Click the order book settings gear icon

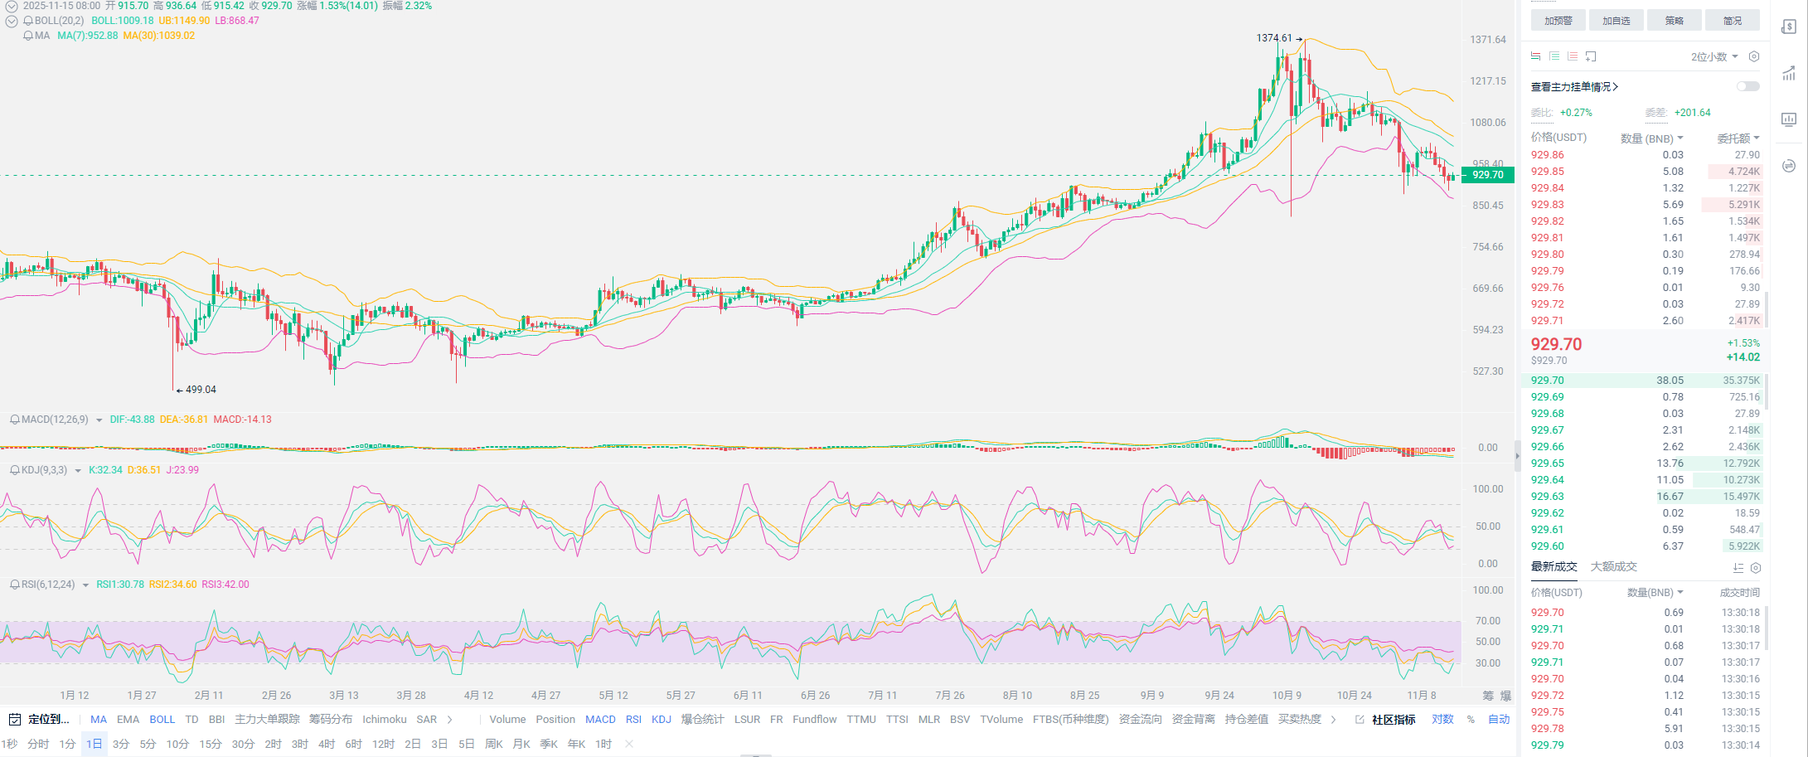click(x=1754, y=56)
